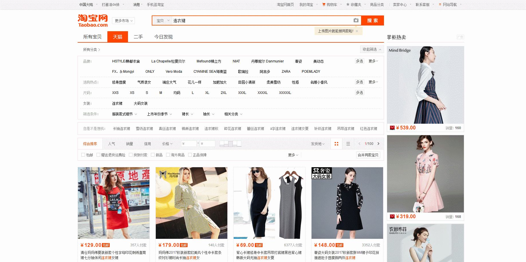Check the 包邮 free shipping checkbox
The image size is (526, 262).
click(83, 155)
